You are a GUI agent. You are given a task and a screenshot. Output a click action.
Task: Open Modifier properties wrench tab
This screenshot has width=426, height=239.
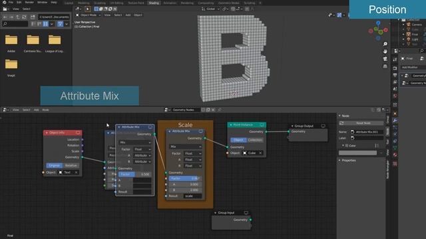click(x=395, y=121)
